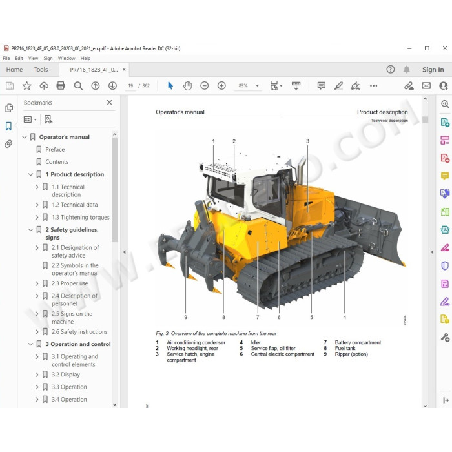
Task: Collapse right tools pane arrow
Action: [x=432, y=252]
